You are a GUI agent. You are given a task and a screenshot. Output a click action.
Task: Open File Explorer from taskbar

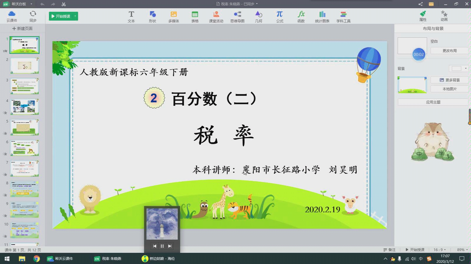[x=22, y=259]
